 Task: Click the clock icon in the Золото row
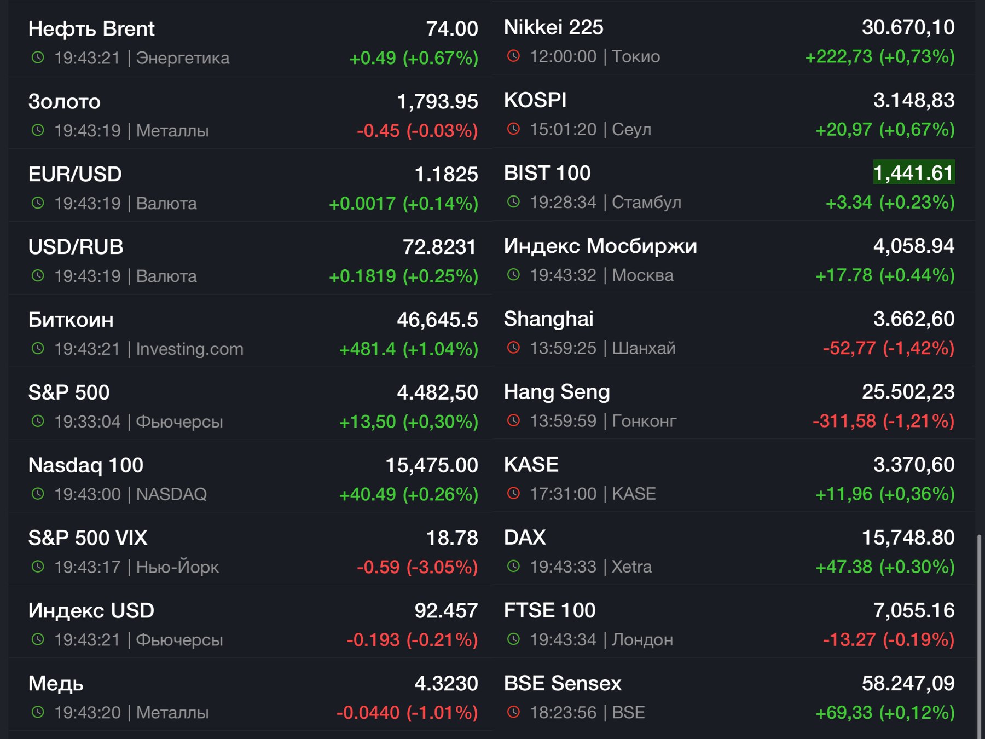coord(38,130)
